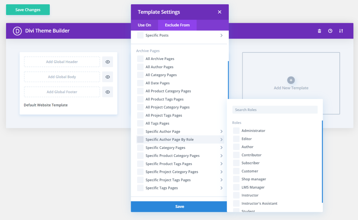The image size is (358, 220).
Task: Check the All Product Category Pages checkbox
Action: [140, 91]
